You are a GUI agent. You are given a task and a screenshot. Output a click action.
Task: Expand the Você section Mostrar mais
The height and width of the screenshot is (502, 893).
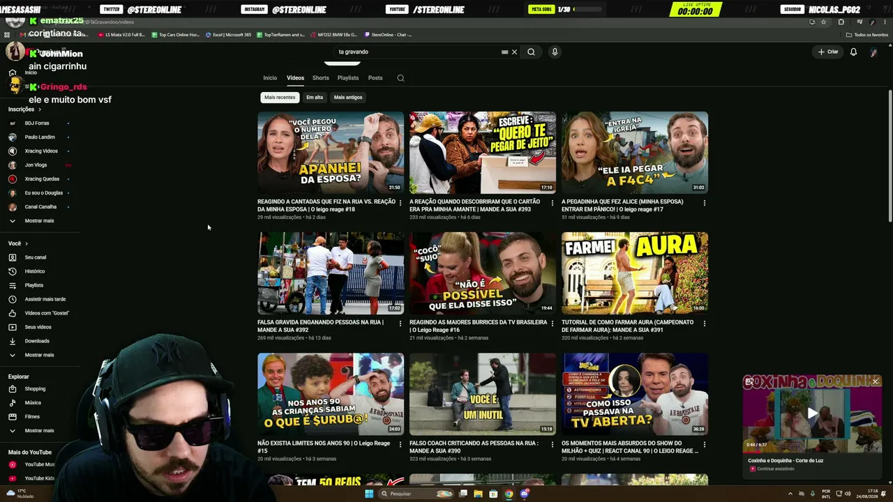39,355
